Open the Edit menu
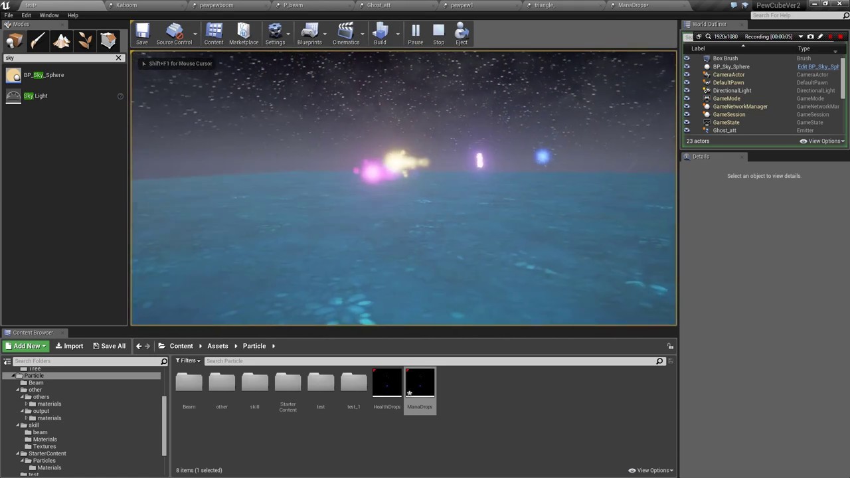 click(26, 15)
